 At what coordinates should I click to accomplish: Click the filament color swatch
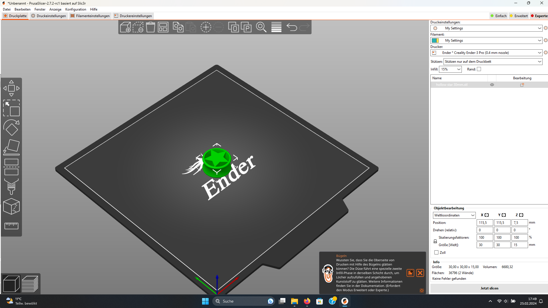click(435, 40)
